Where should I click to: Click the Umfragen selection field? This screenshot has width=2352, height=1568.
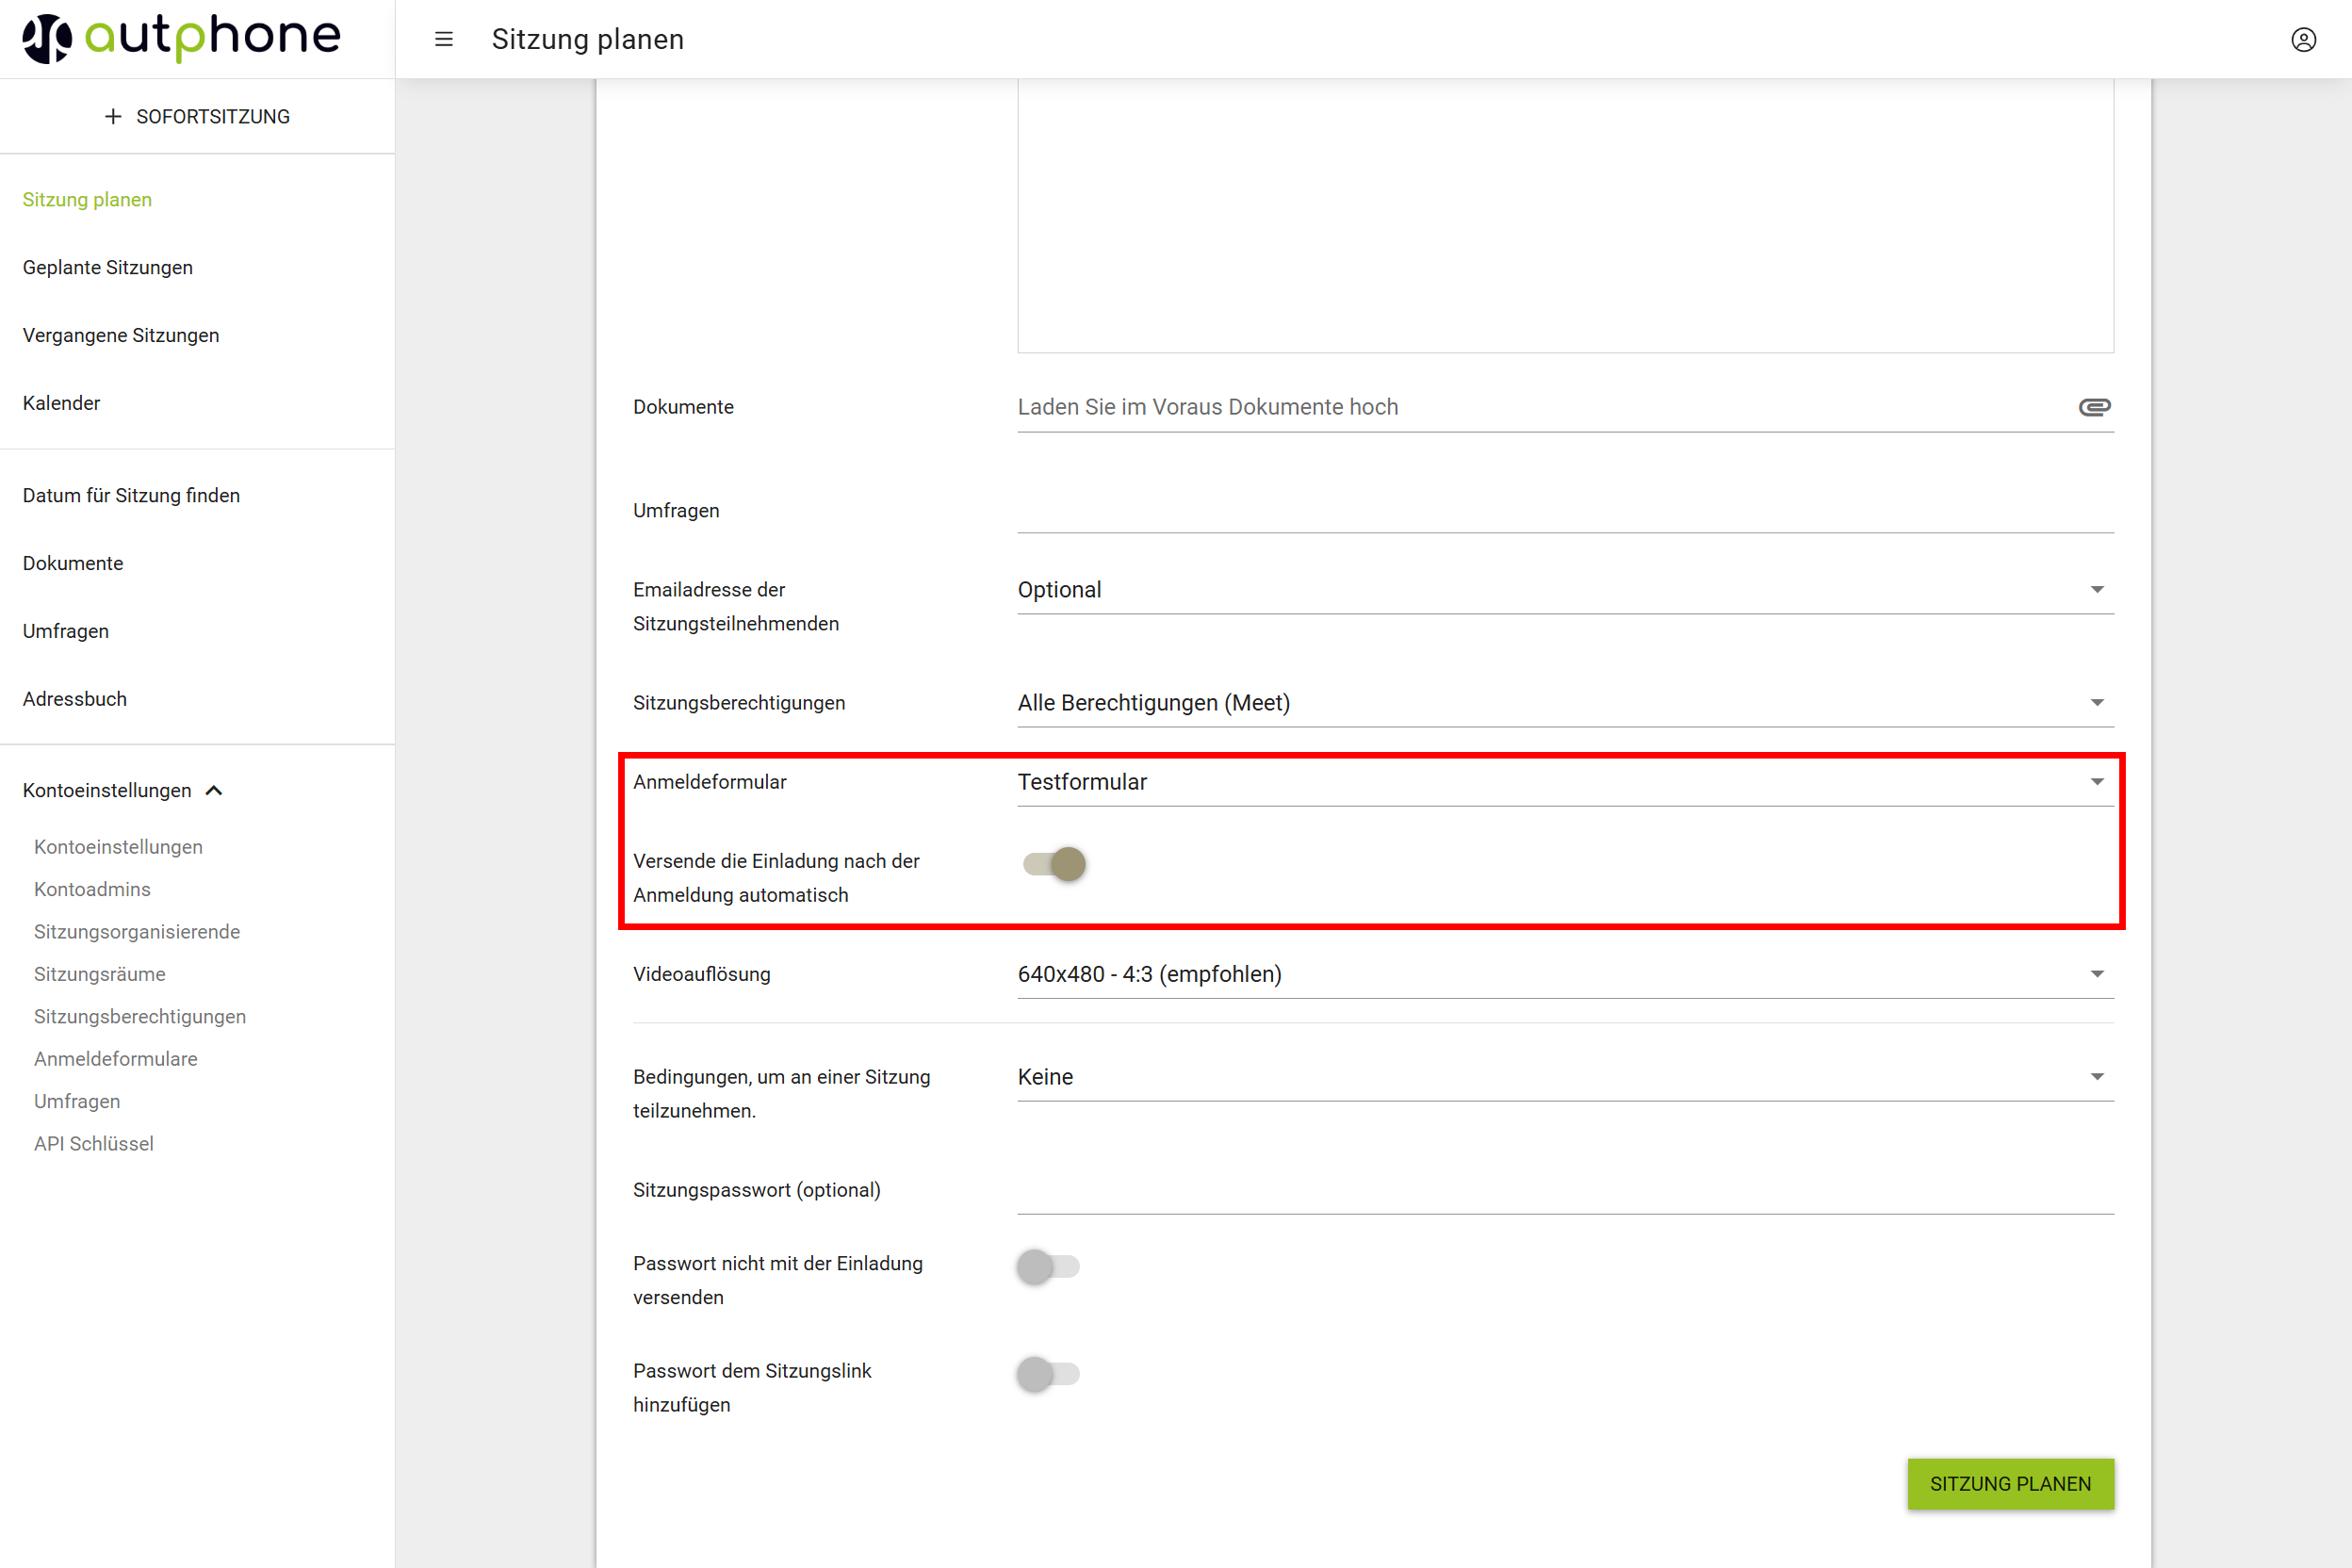tap(1564, 510)
